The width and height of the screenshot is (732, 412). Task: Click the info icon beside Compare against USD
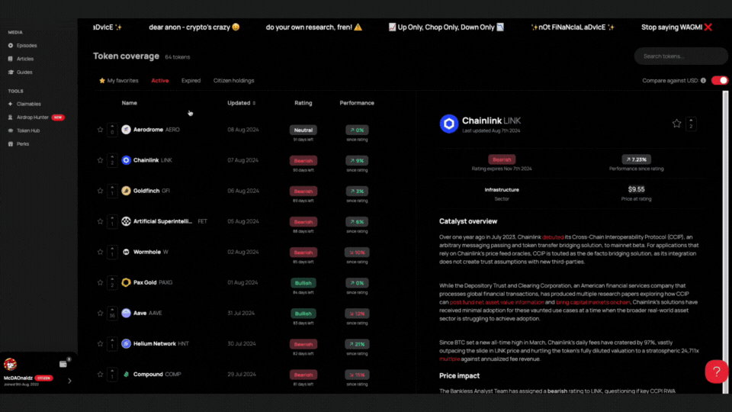point(703,80)
